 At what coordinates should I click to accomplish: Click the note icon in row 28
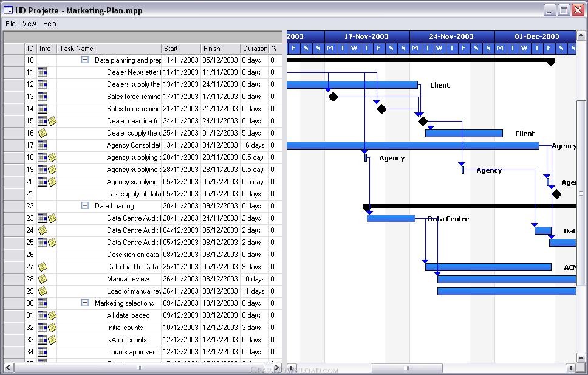(43, 279)
